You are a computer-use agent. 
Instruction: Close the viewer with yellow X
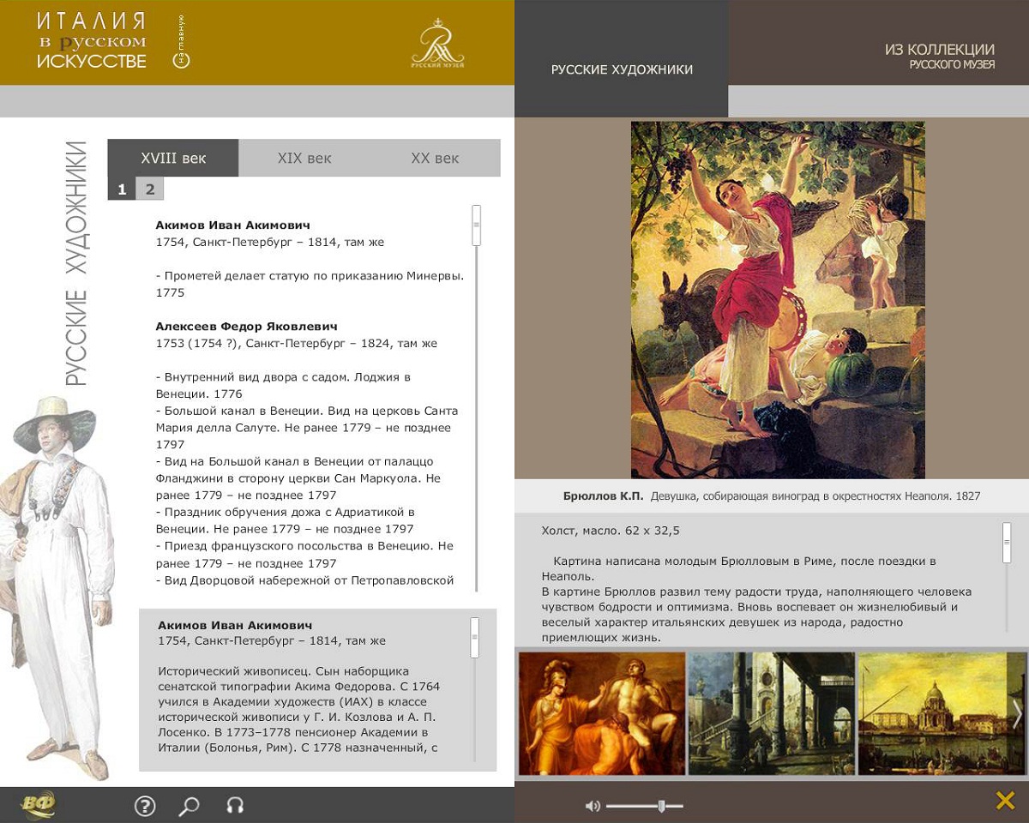click(x=1005, y=801)
